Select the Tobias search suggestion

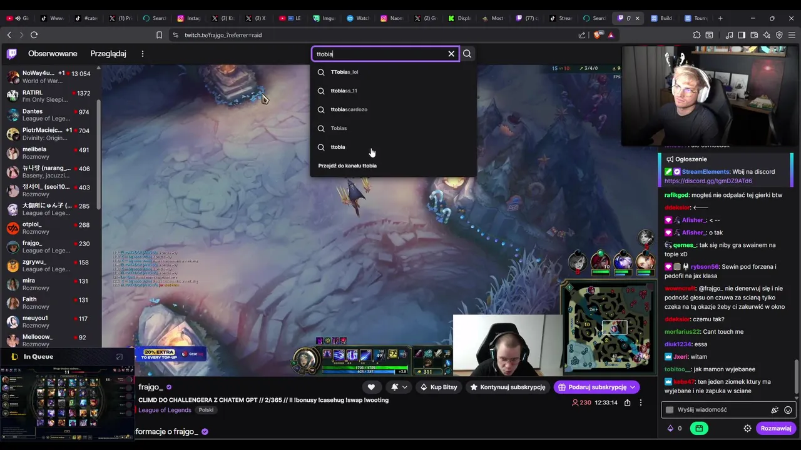click(x=393, y=128)
